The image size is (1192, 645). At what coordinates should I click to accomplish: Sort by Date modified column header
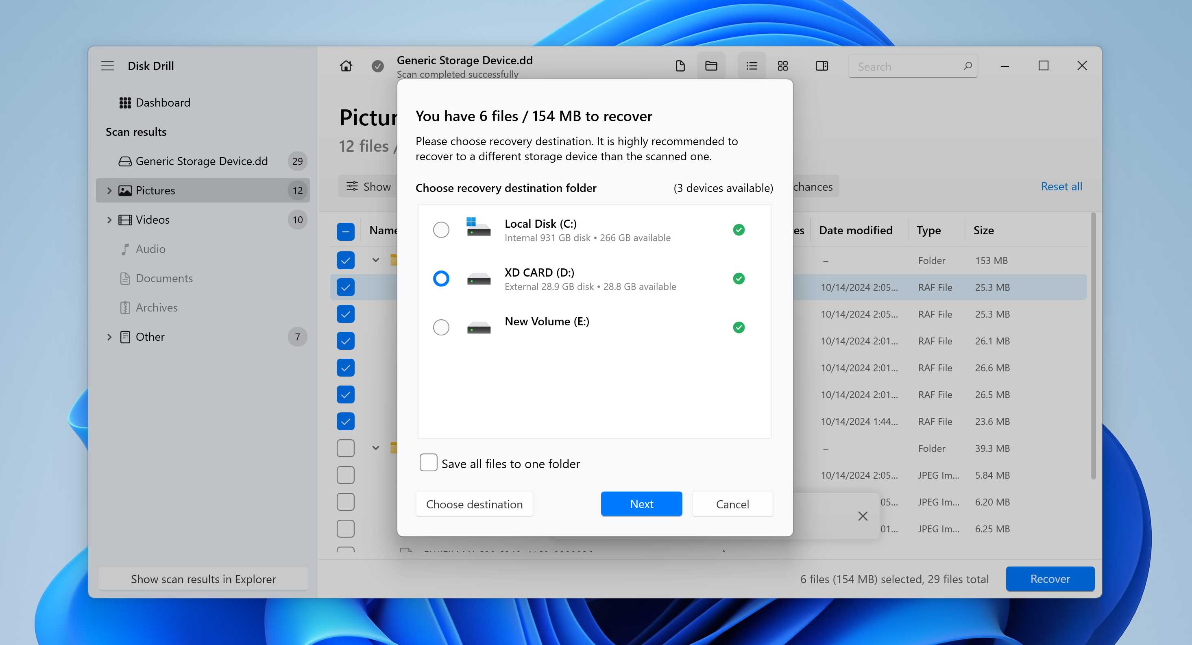click(855, 231)
